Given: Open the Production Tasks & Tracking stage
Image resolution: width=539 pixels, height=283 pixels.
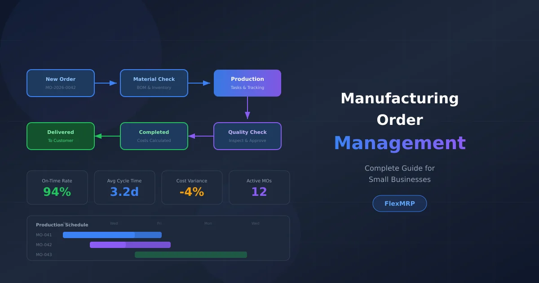Looking at the screenshot, I should point(247,83).
